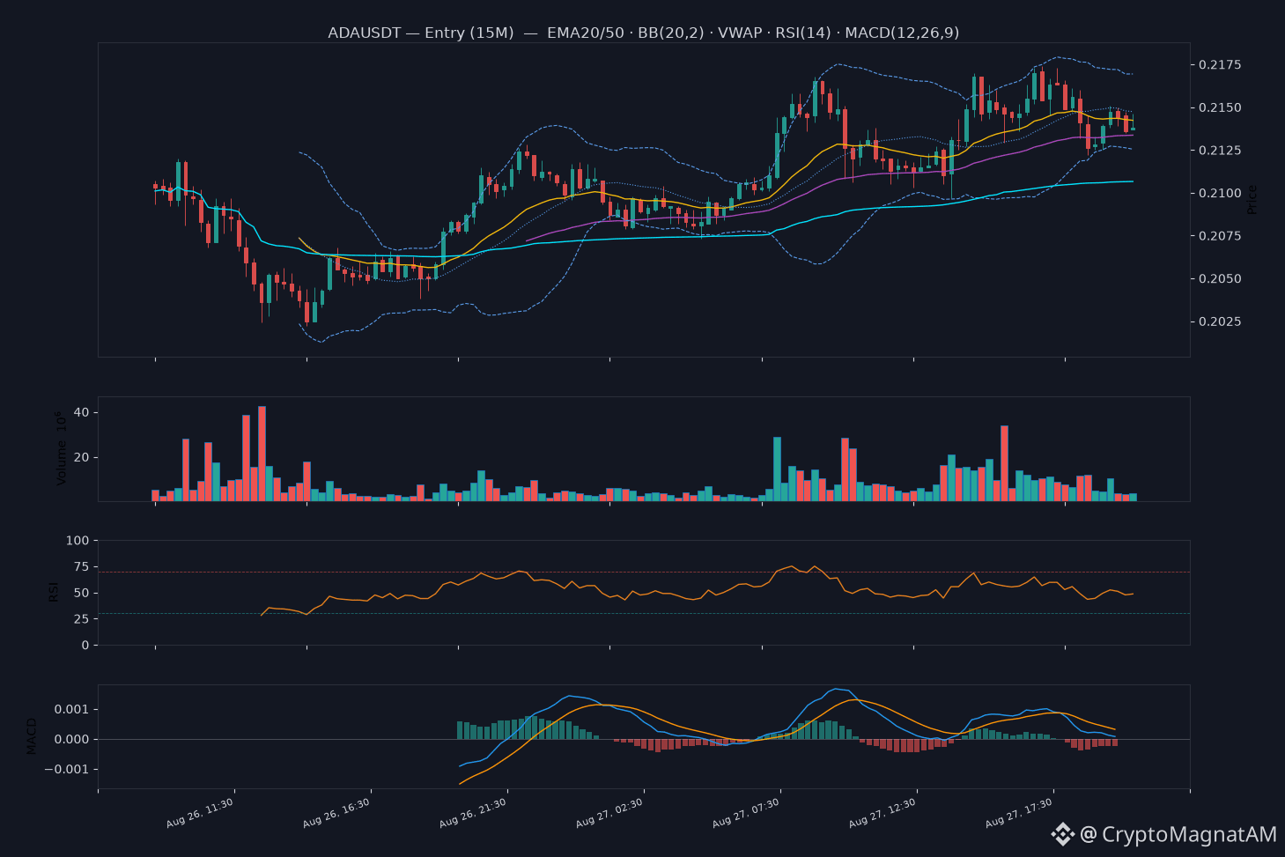Screen dimensions: 1285x857
Task: Select the Aug 27, 02:30 time label
Action: click(x=609, y=813)
